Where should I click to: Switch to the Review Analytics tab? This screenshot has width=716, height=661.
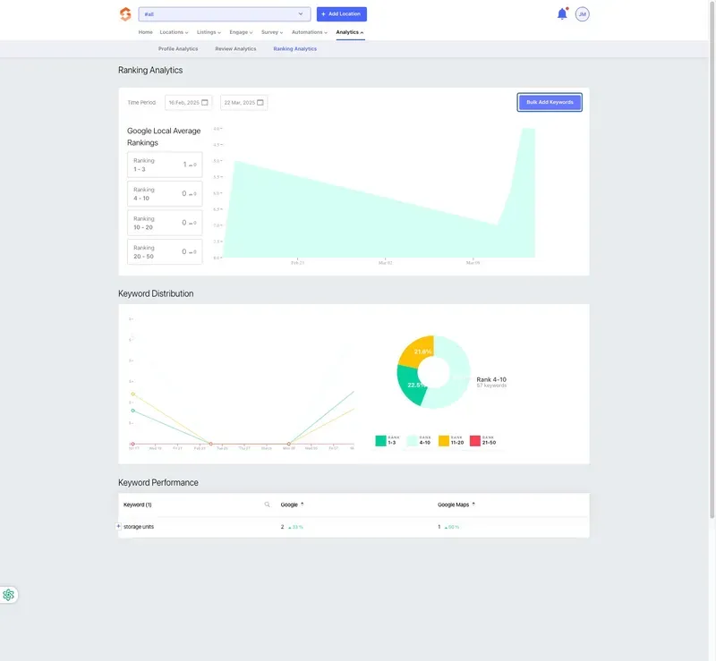[x=235, y=49]
